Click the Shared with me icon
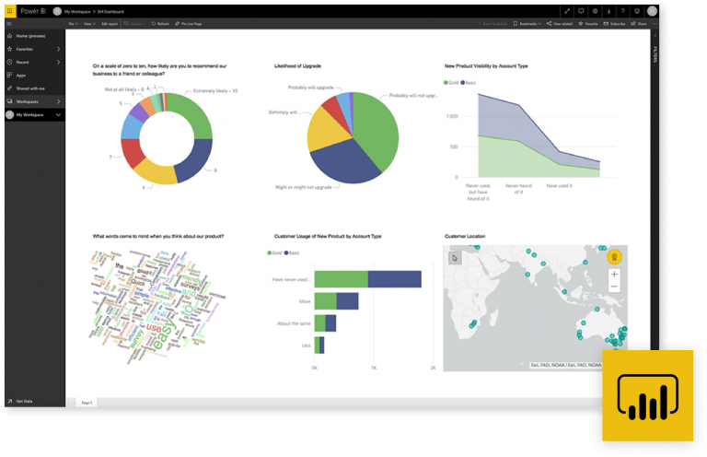This screenshot has height=457, width=707. [x=10, y=88]
